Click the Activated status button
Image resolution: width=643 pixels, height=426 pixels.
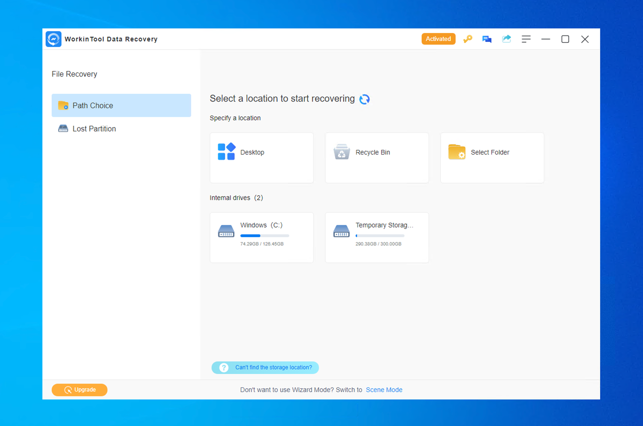438,39
